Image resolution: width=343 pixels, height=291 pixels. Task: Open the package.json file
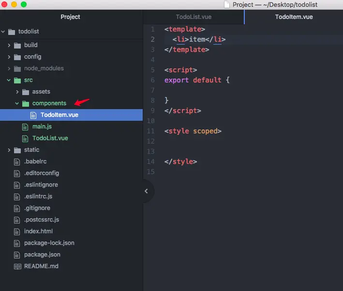tap(42, 255)
